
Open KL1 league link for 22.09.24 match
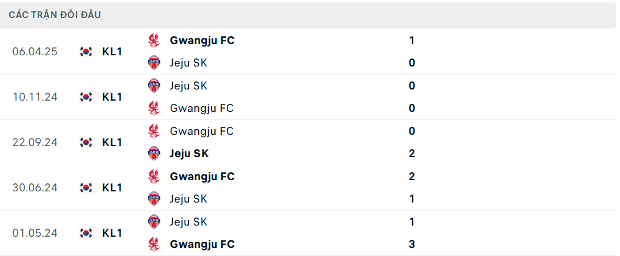point(112,142)
